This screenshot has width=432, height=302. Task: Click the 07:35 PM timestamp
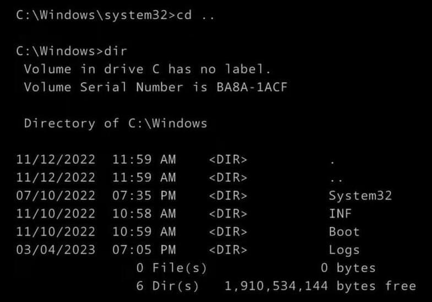tap(144, 196)
